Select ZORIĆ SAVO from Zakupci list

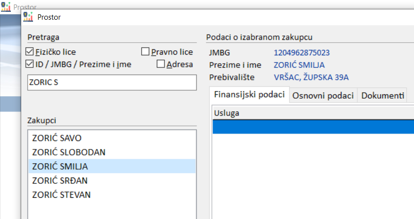click(57, 138)
